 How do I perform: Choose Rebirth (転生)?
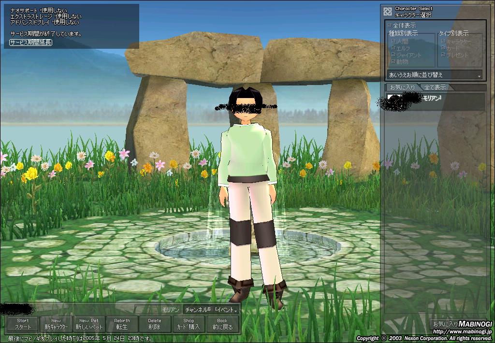point(122,324)
